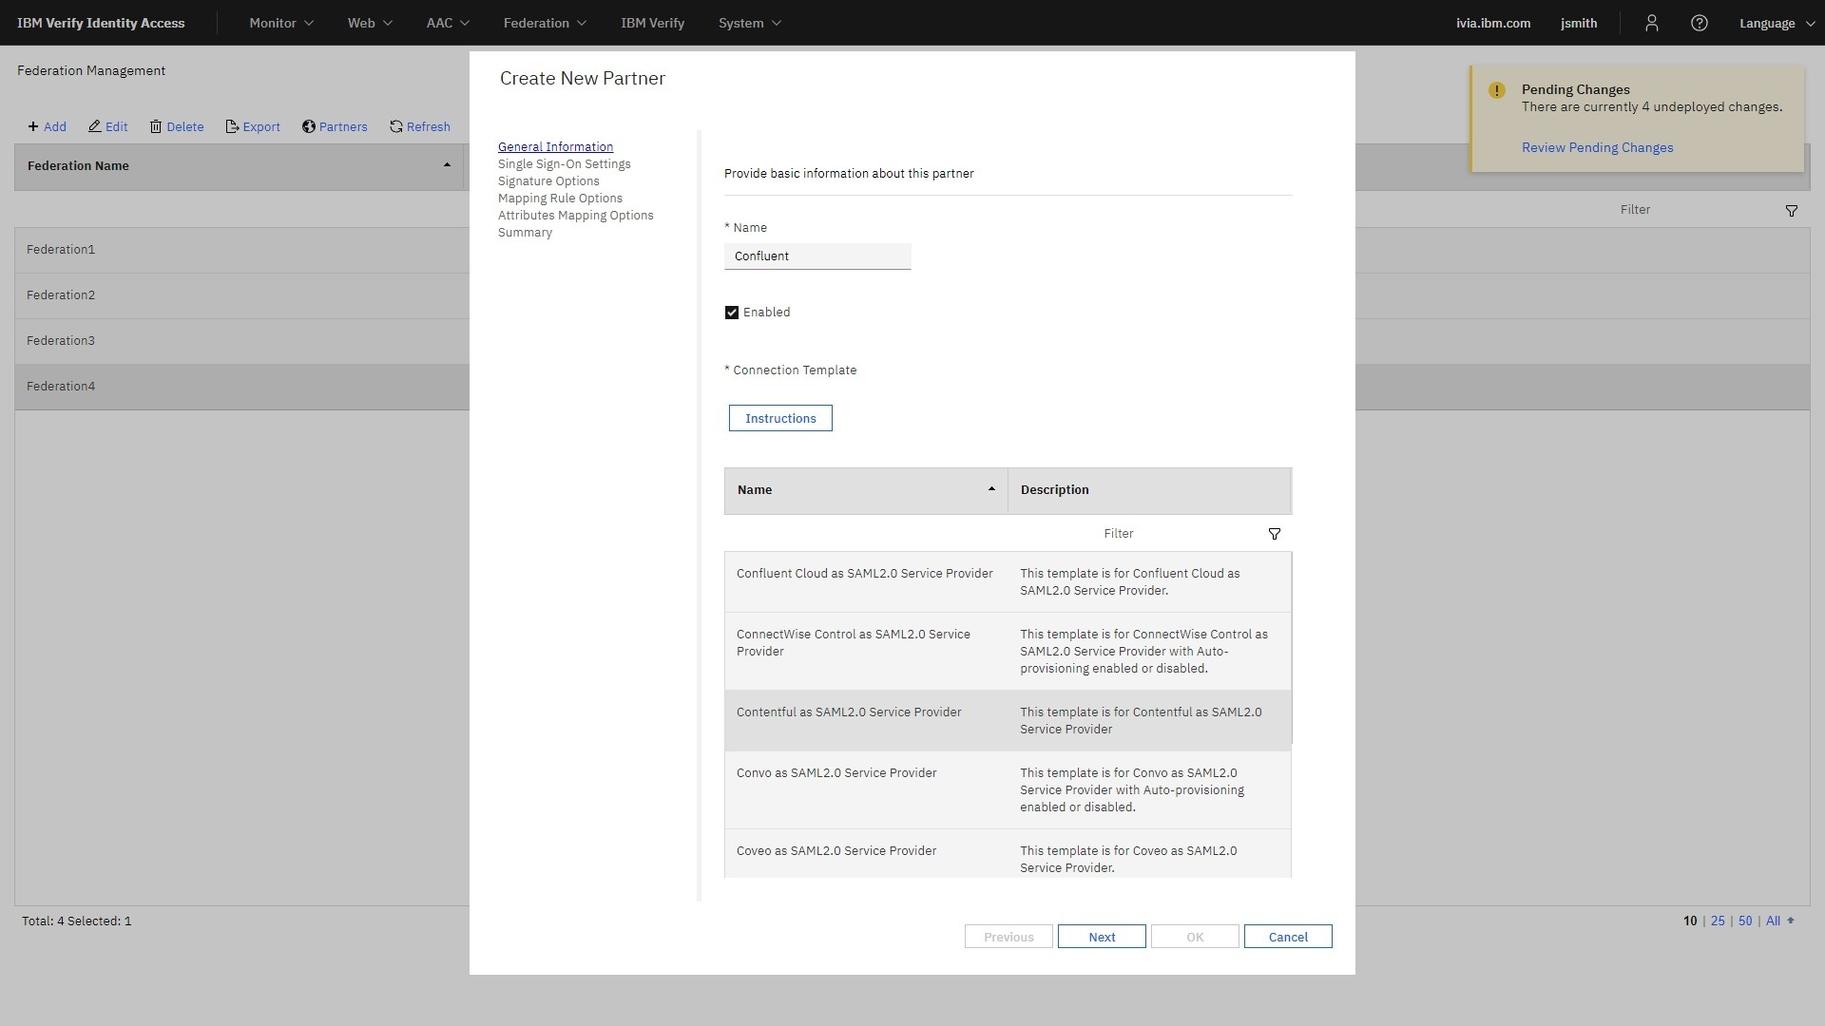1825x1026 pixels.
Task: Select the Federation3 row
Action: [241, 341]
